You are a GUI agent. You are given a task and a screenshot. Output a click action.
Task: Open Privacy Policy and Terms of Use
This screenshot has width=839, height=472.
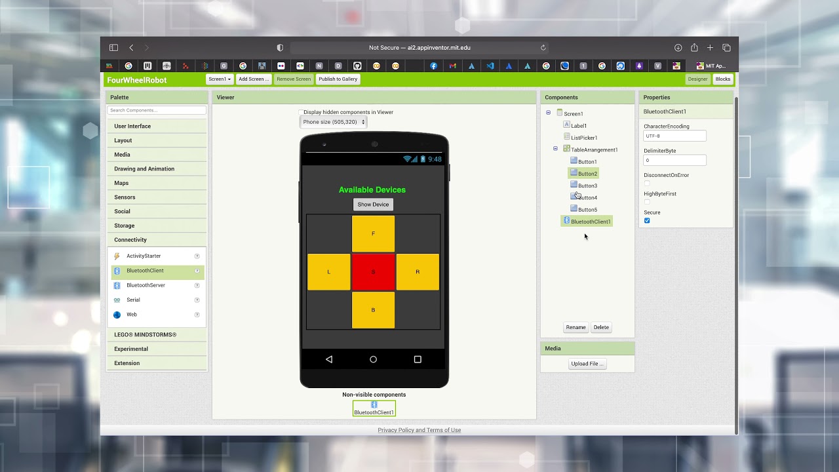419,430
